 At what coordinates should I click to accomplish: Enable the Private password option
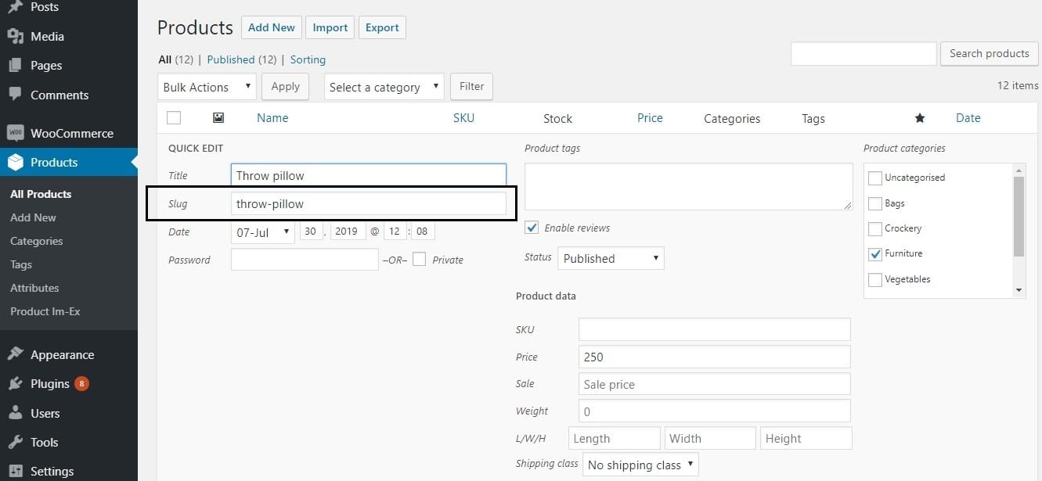420,259
